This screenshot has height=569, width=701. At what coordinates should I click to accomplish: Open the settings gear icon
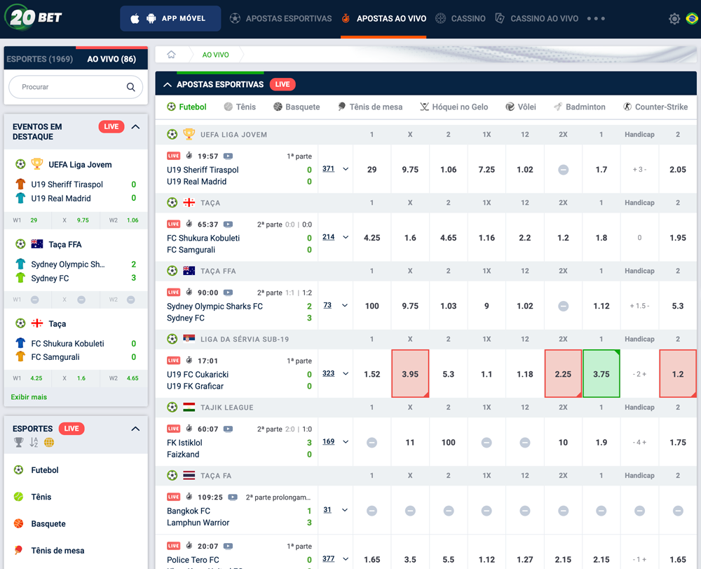[674, 19]
